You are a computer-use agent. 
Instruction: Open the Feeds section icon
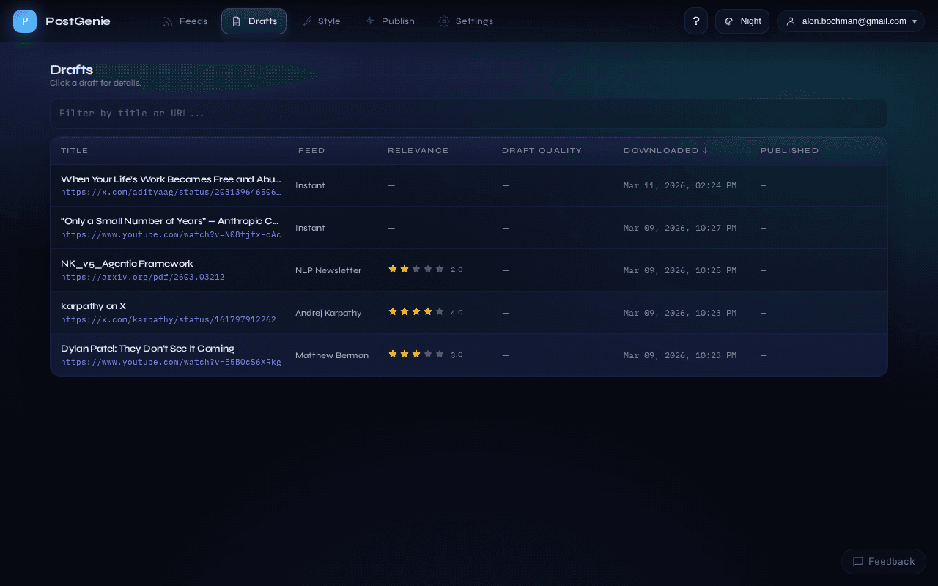pos(166,21)
